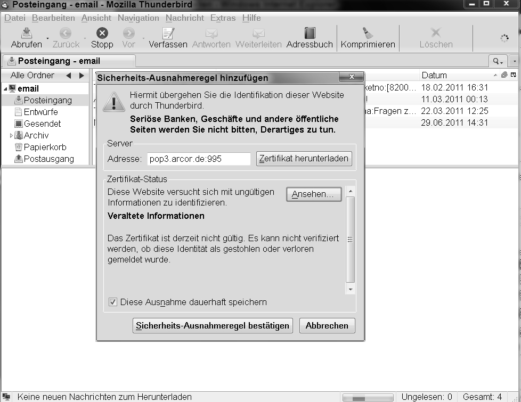This screenshot has width=521, height=402.
Task: Open the Nachricht menu
Action: (x=185, y=18)
